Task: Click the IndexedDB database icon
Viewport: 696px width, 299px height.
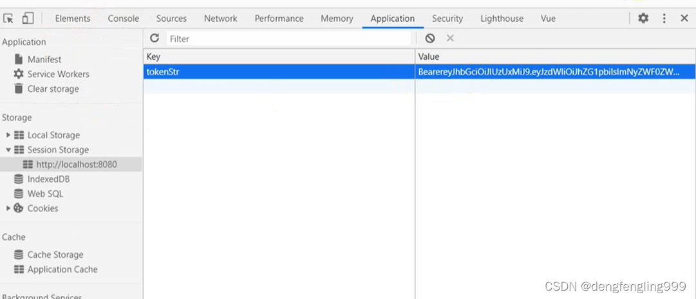Action: click(x=19, y=179)
